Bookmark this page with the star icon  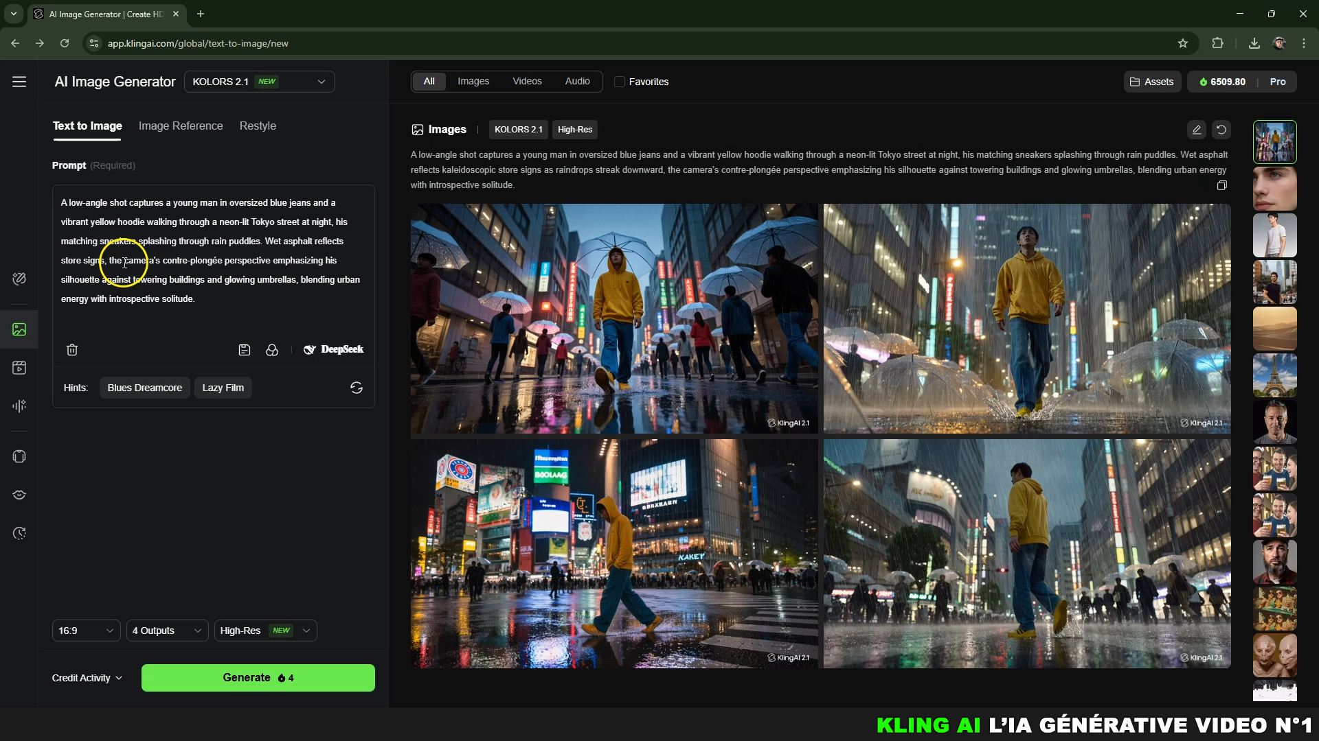coord(1183,43)
